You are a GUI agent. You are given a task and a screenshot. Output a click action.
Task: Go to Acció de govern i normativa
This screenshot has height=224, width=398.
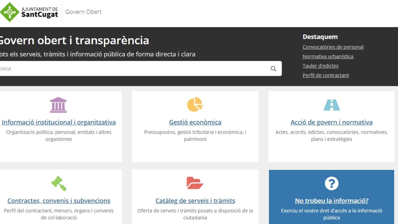coord(331,122)
